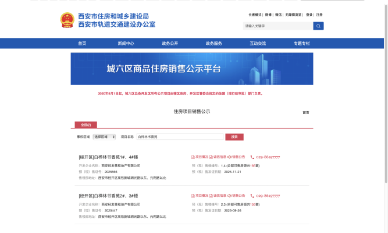388x233 pixels.
Task: Expand the 选择区域 district dropdown
Action: pyautogui.click(x=104, y=137)
